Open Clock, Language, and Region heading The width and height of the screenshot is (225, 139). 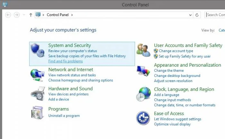(184, 89)
